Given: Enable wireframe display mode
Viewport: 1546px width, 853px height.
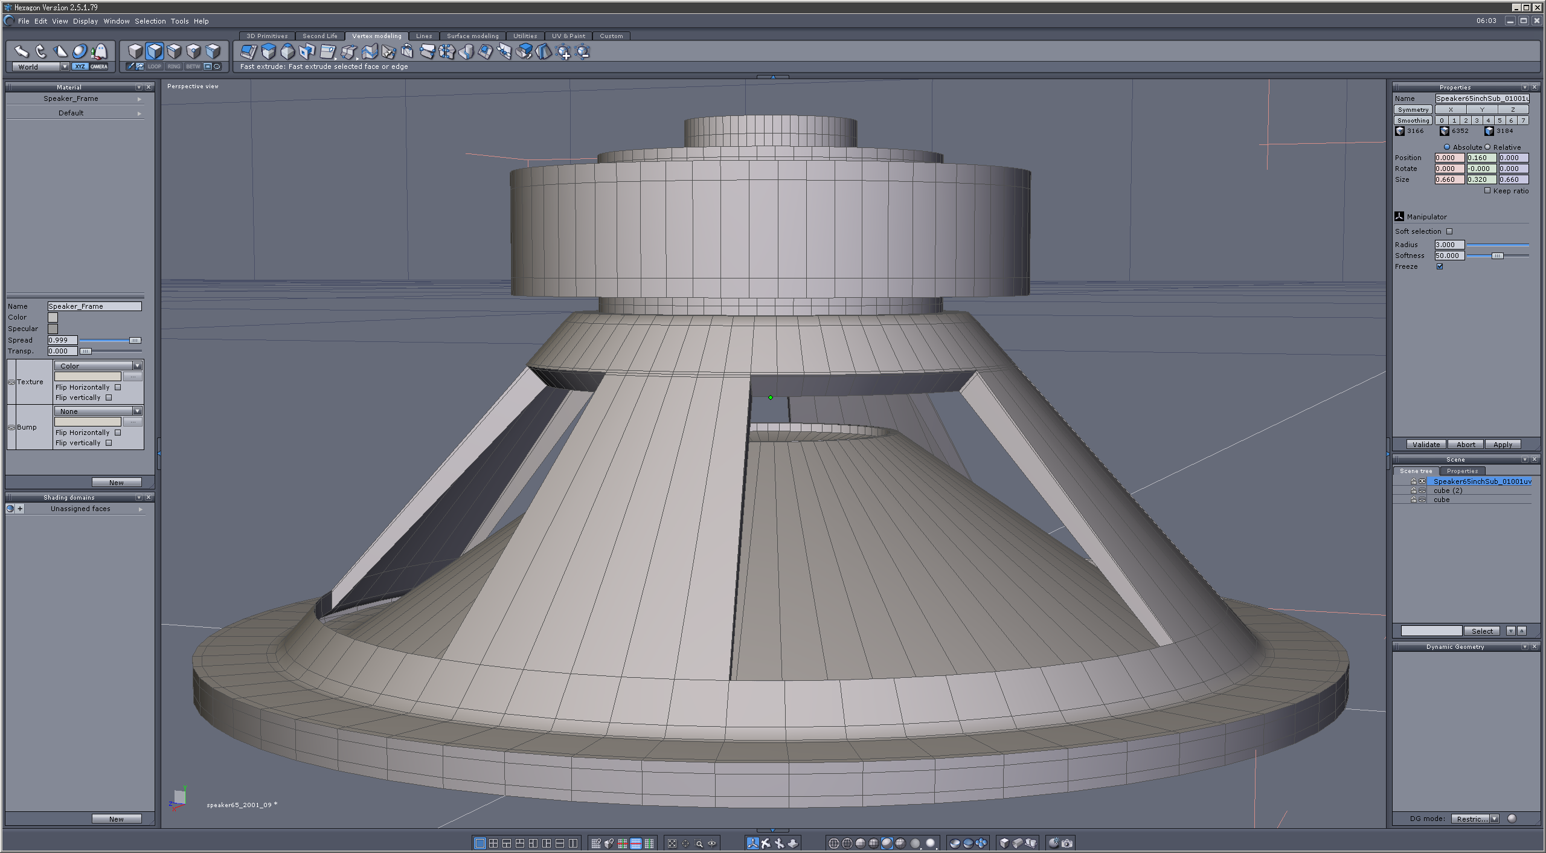Looking at the screenshot, I should (833, 843).
